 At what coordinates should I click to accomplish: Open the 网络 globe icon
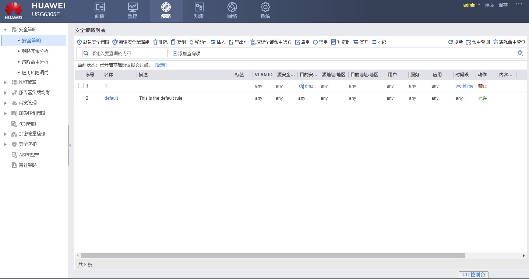click(232, 7)
